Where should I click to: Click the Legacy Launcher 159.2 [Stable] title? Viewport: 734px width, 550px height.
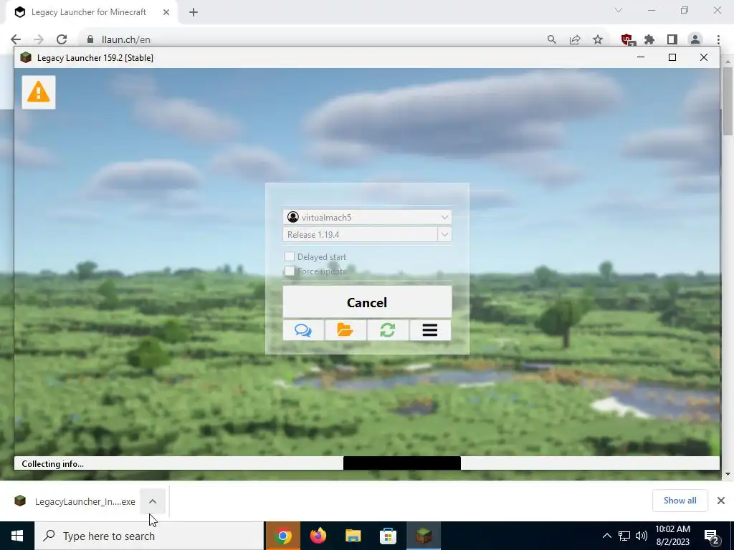(95, 57)
